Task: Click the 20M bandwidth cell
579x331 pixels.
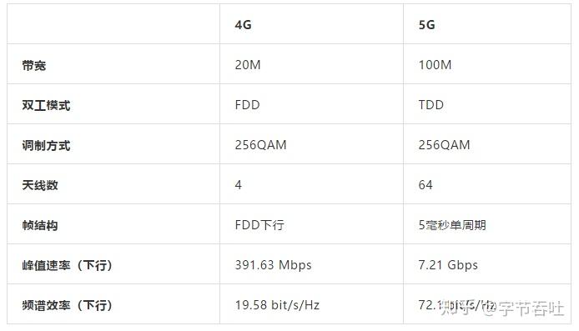Action: tap(248, 65)
